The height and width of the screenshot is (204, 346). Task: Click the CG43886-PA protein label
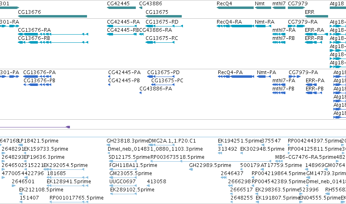pyautogui.click(x=156, y=89)
